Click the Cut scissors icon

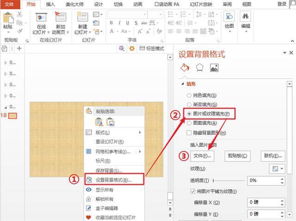pyautogui.click(x=19, y=14)
